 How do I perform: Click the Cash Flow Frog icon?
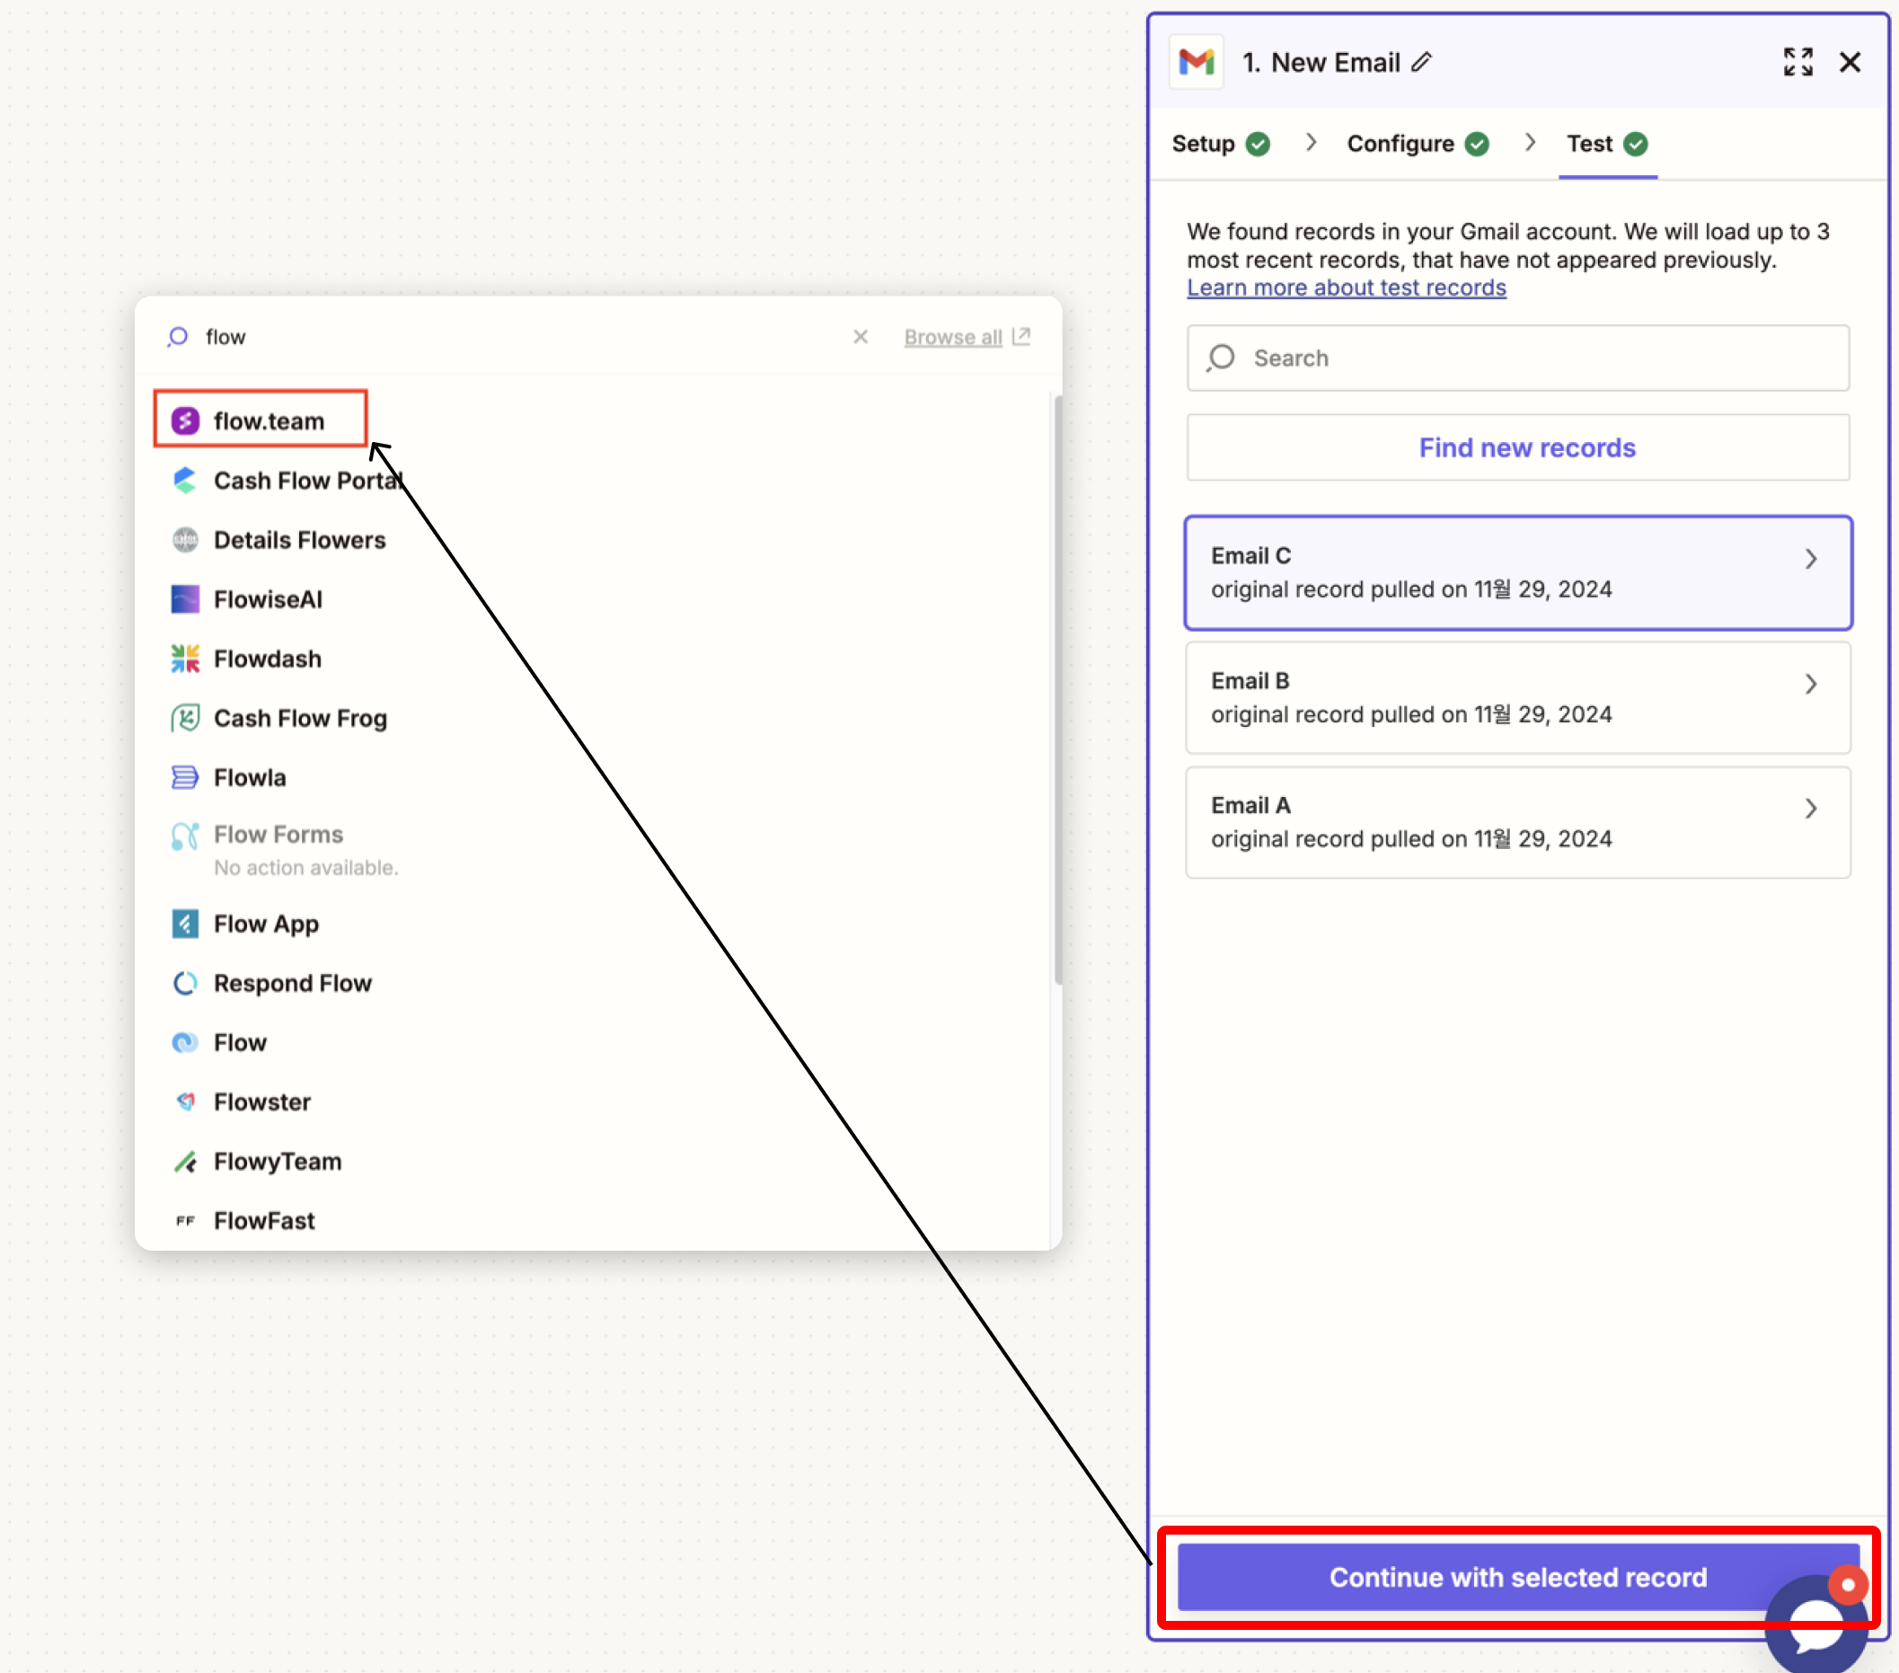[185, 719]
